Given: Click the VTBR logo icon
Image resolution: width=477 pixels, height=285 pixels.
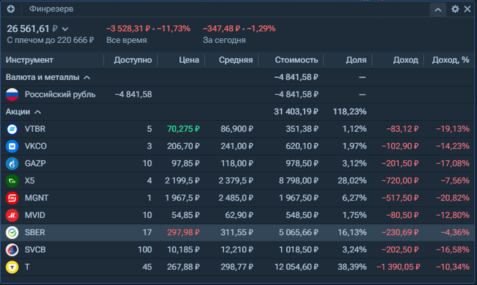Looking at the screenshot, I should click(x=12, y=129).
